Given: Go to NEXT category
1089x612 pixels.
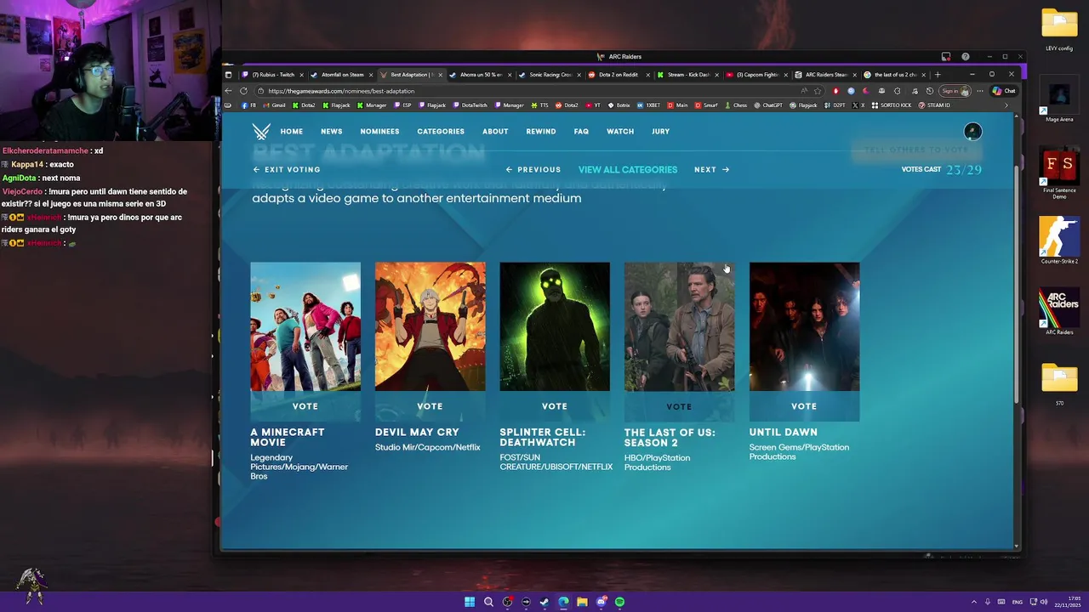Looking at the screenshot, I should tap(712, 169).
